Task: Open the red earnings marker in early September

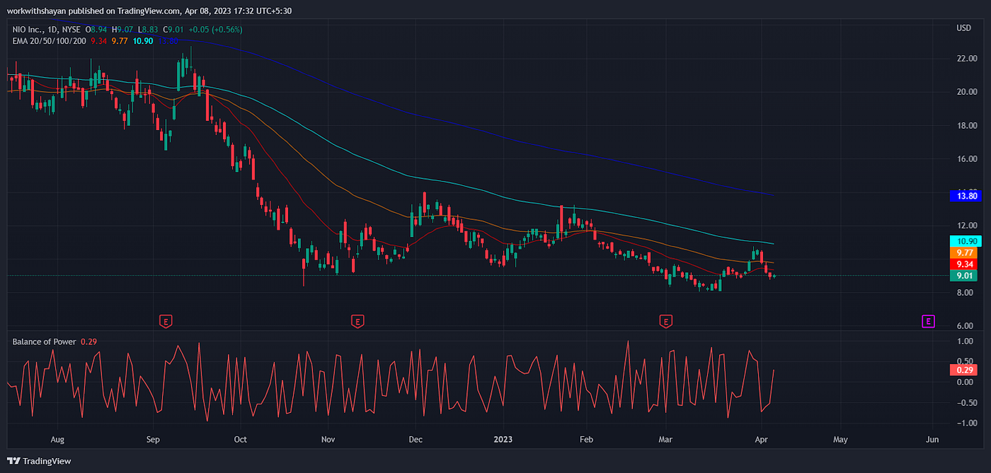Action: coord(166,322)
